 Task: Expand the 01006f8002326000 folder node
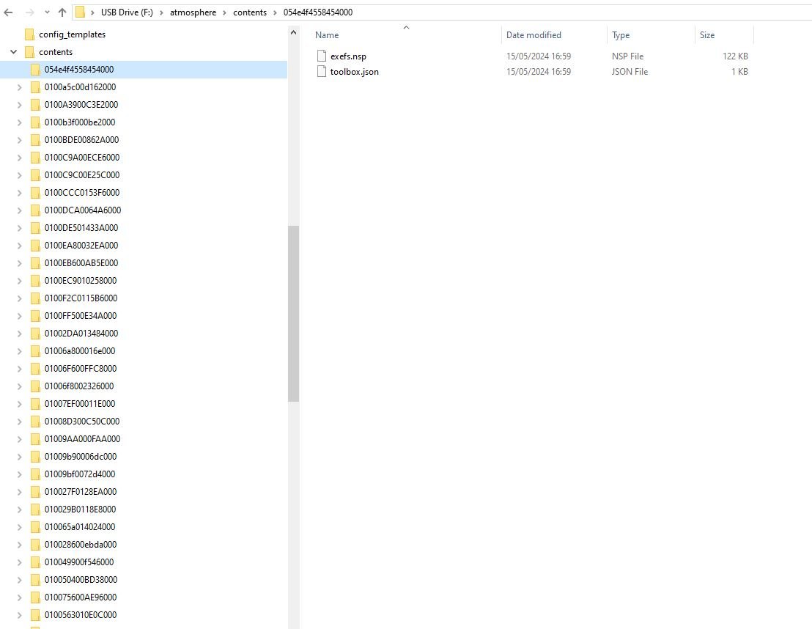pyautogui.click(x=19, y=386)
